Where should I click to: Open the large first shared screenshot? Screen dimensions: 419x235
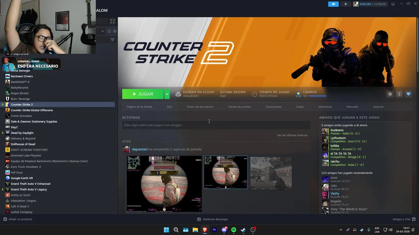pyautogui.click(x=164, y=184)
